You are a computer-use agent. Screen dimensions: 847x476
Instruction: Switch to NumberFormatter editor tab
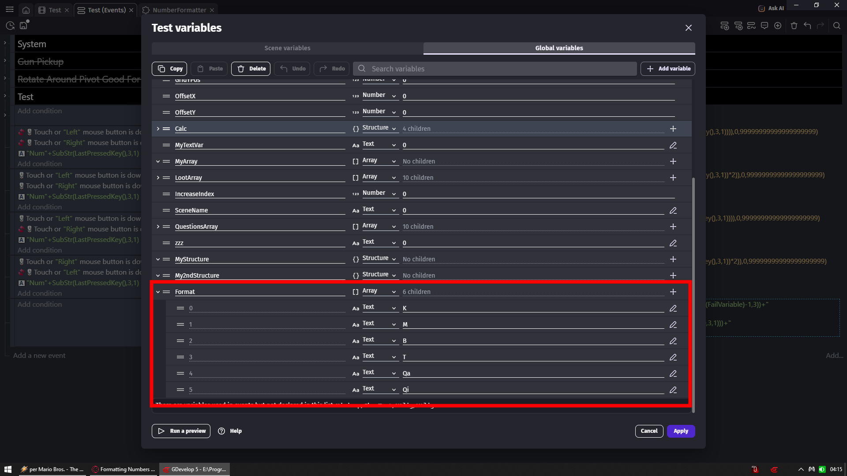[179, 10]
